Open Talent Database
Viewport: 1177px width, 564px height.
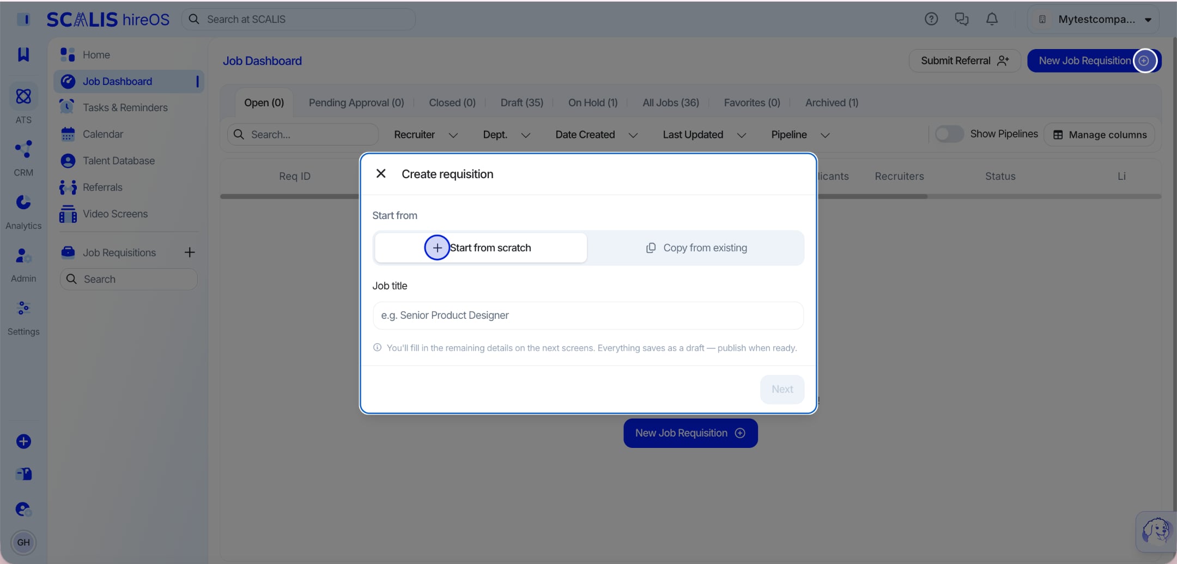(129, 161)
